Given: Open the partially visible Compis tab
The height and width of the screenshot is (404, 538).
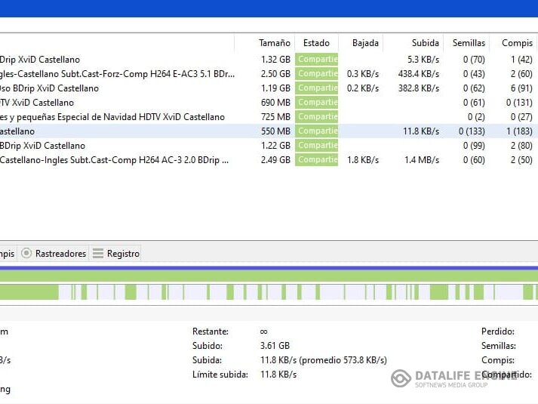Looking at the screenshot, I should [x=7, y=254].
